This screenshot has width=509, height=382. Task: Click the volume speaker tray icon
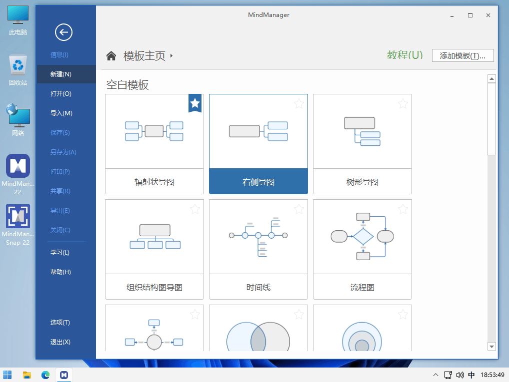click(459, 375)
